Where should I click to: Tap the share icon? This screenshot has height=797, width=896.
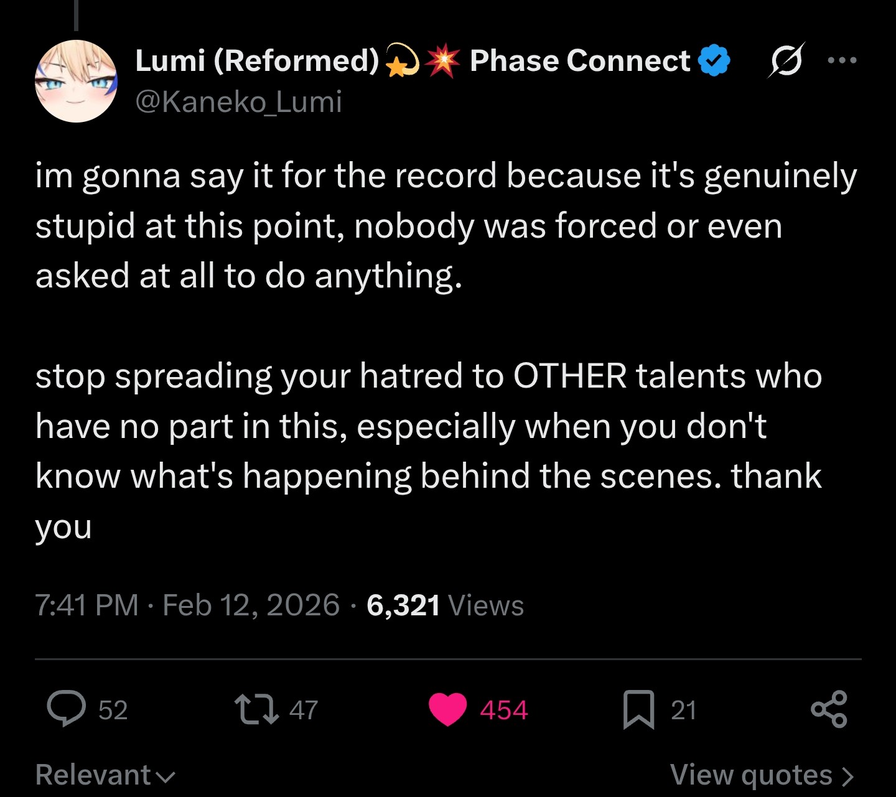(829, 709)
